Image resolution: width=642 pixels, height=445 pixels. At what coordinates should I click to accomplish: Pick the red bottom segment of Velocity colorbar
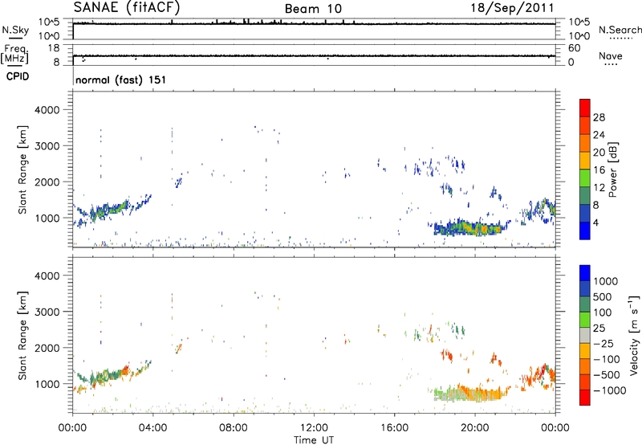[585, 398]
